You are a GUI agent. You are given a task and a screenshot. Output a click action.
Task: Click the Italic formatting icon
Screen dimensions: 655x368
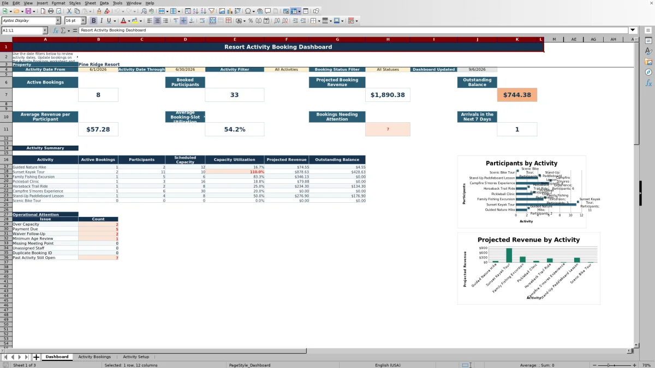[102, 21]
